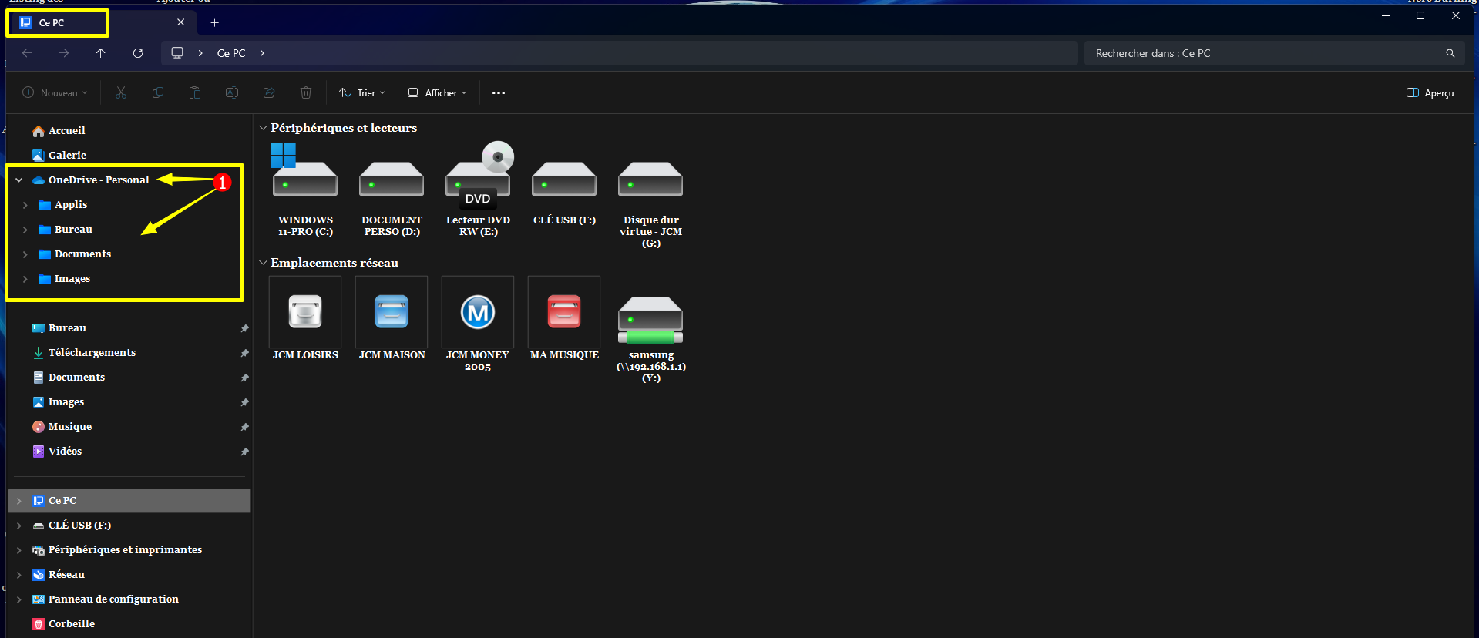Viewport: 1479px width, 638px height.
Task: Unpin Bureau using its pin icon
Action: point(244,328)
